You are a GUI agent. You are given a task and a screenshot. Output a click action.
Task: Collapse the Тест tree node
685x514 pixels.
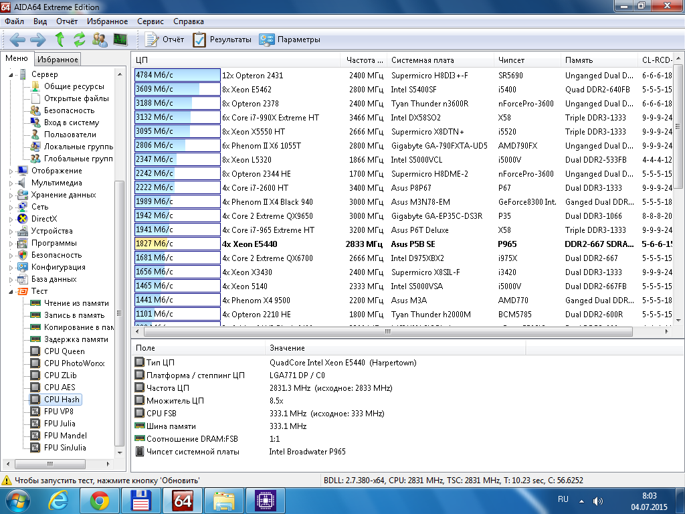point(11,292)
